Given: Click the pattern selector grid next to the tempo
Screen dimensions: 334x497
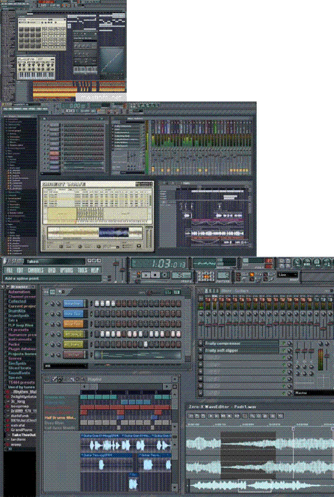Looking at the screenshot, I should [206, 276].
